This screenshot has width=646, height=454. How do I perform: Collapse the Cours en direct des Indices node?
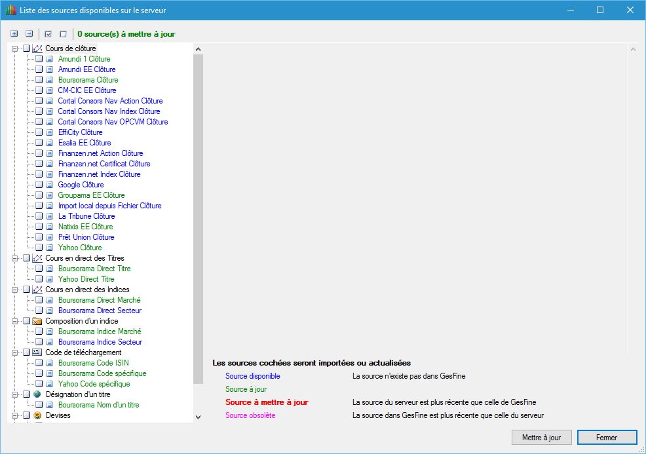[15, 290]
